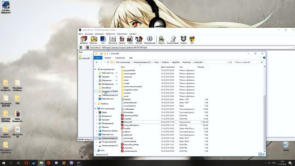Click the Комментарий icon in WinRAR toolbar

tap(172, 40)
